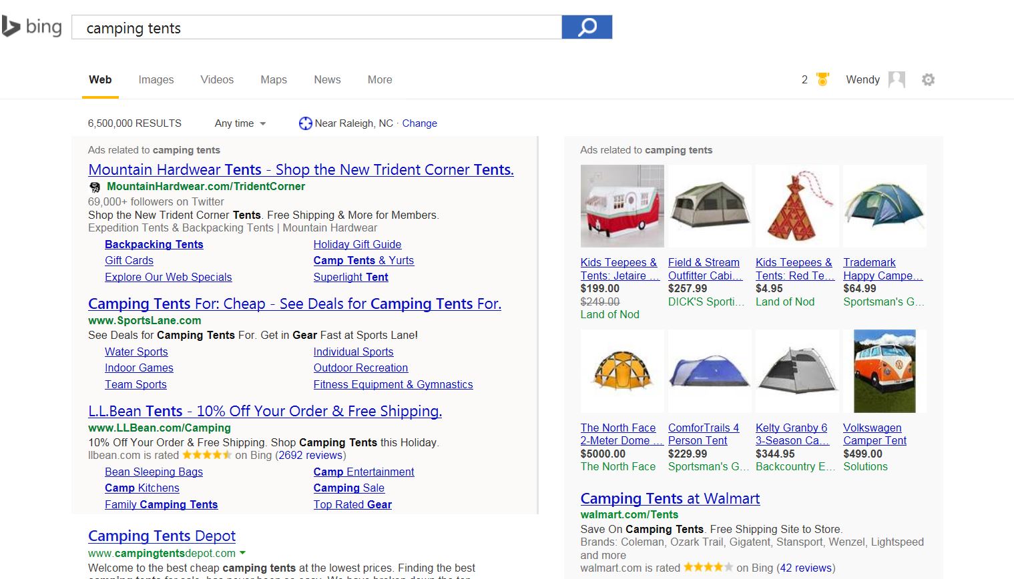Open the Backpacking Tents link
The image size is (1014, 579).
154,244
